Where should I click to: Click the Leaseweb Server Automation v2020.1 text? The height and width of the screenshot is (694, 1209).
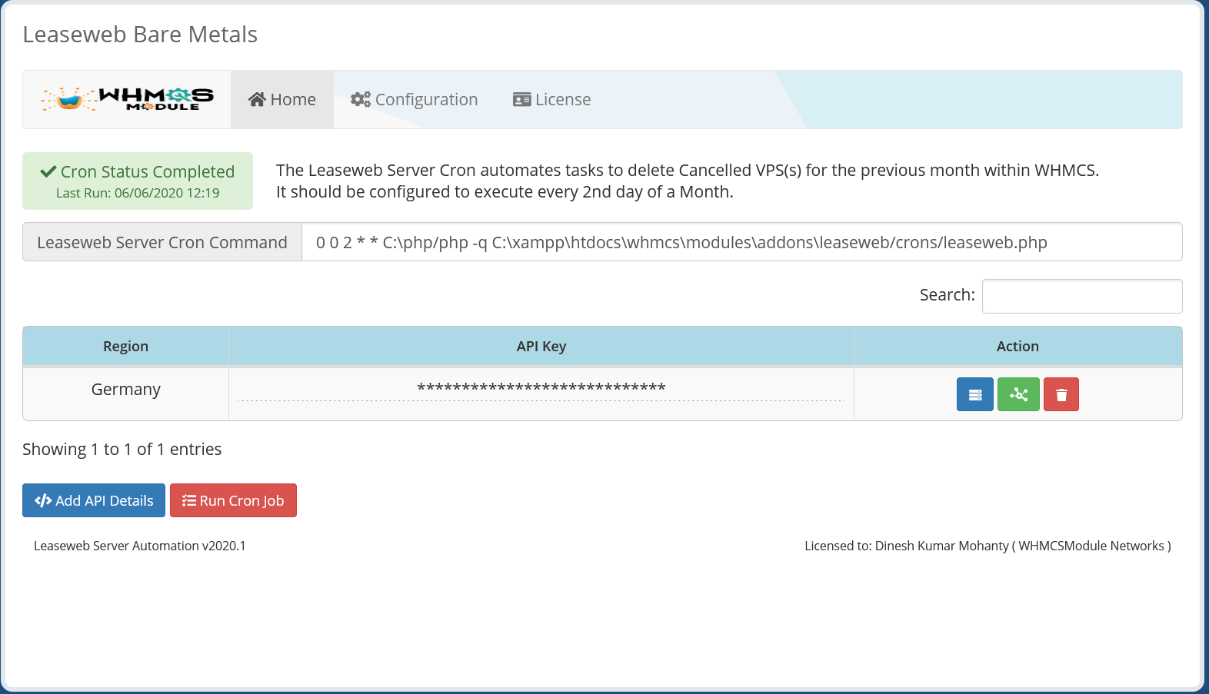(140, 546)
